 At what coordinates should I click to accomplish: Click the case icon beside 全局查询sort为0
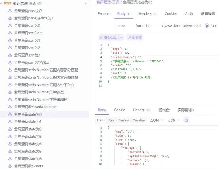coord(10,25)
